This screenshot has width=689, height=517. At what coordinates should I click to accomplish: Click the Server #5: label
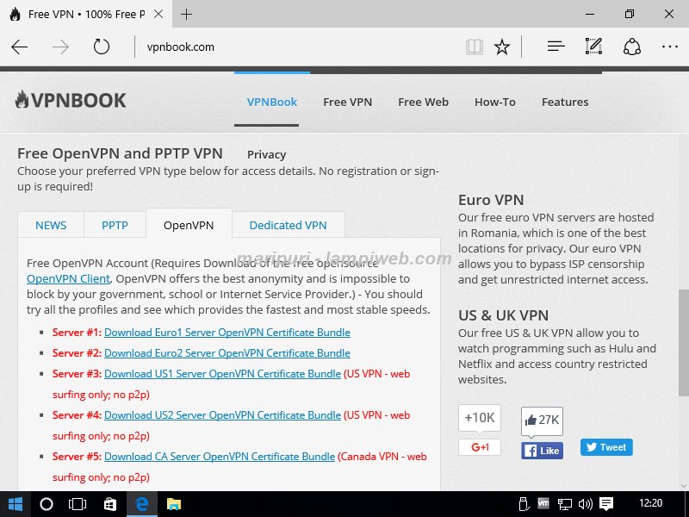(x=77, y=457)
